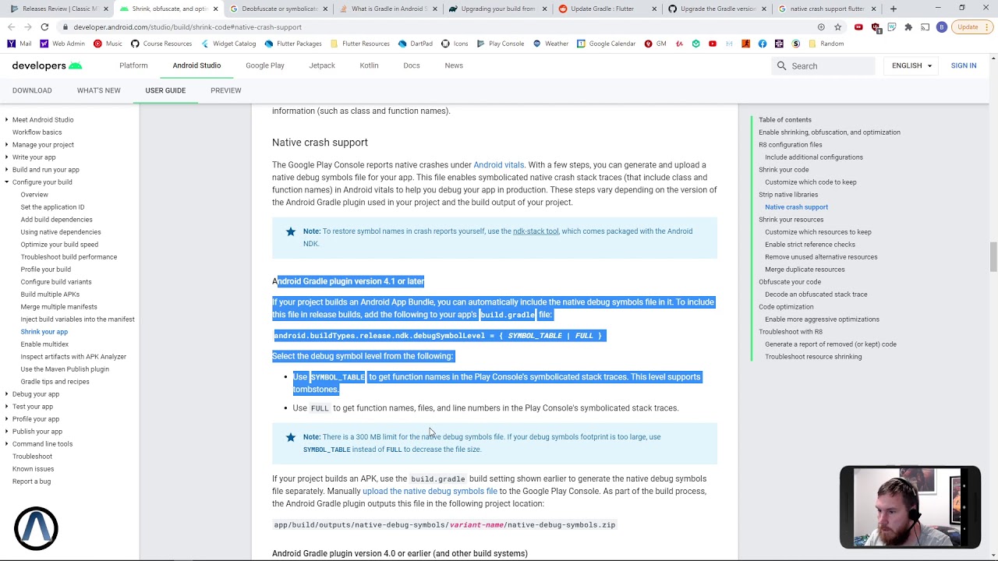Open the Widget Catalog bookmark
This screenshot has height=561, width=998.
tap(228, 44)
